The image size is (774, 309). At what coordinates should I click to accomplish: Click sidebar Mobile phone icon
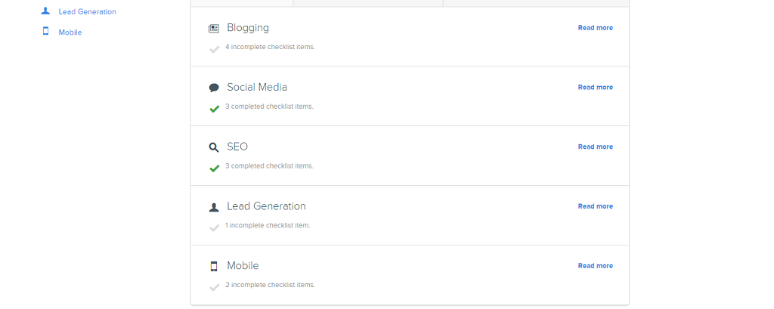pos(46,31)
